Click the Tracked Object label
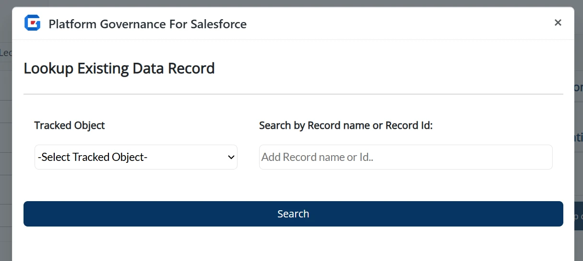Screen dimensions: 583x261 pyautogui.click(x=70, y=125)
